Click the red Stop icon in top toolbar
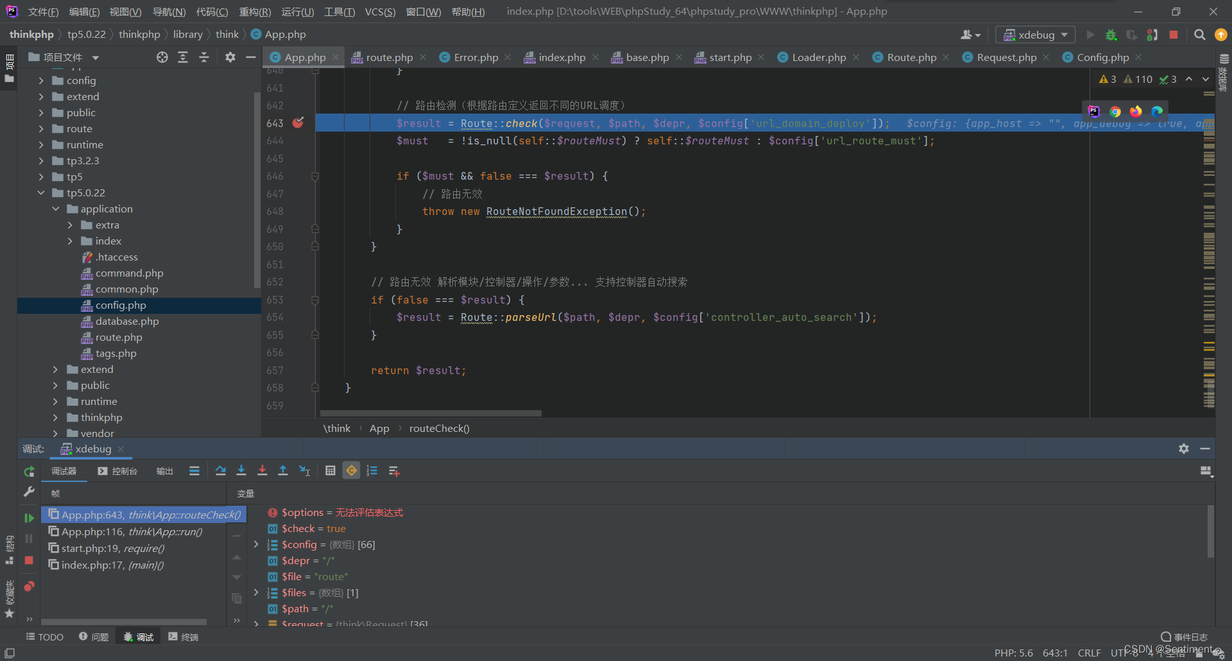 pyautogui.click(x=1174, y=35)
